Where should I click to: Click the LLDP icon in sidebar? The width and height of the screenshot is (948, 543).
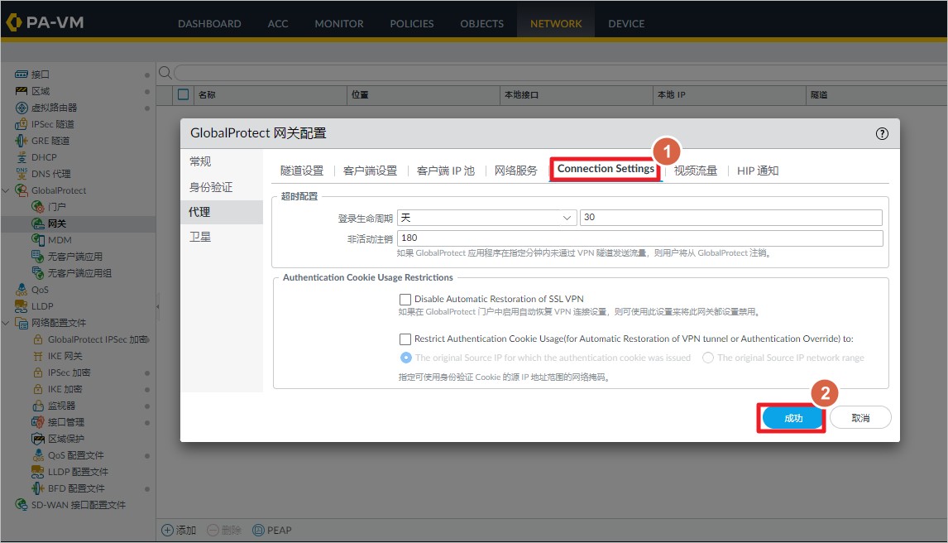[22, 306]
